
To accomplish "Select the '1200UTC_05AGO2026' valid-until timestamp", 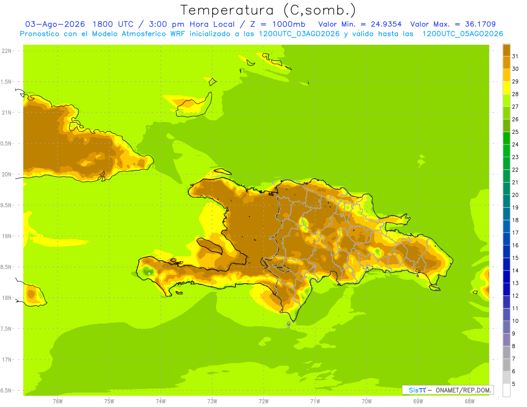I will (462, 34).
